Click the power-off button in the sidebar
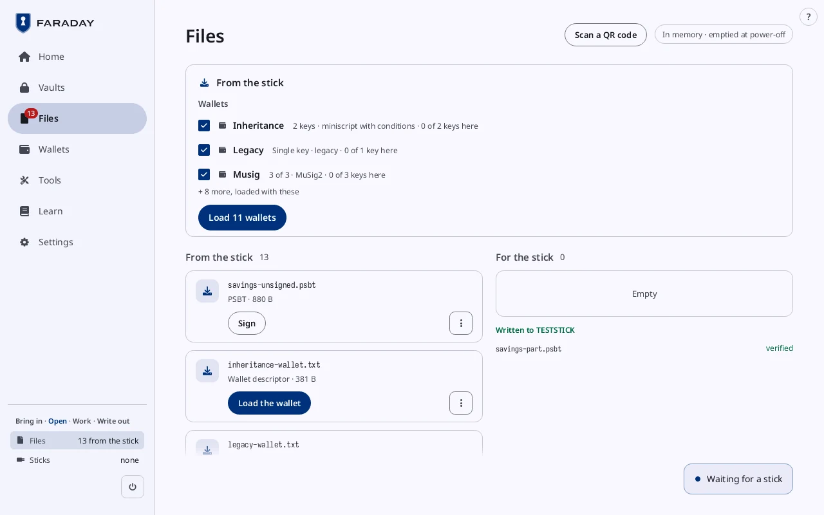824x515 pixels. point(133,487)
